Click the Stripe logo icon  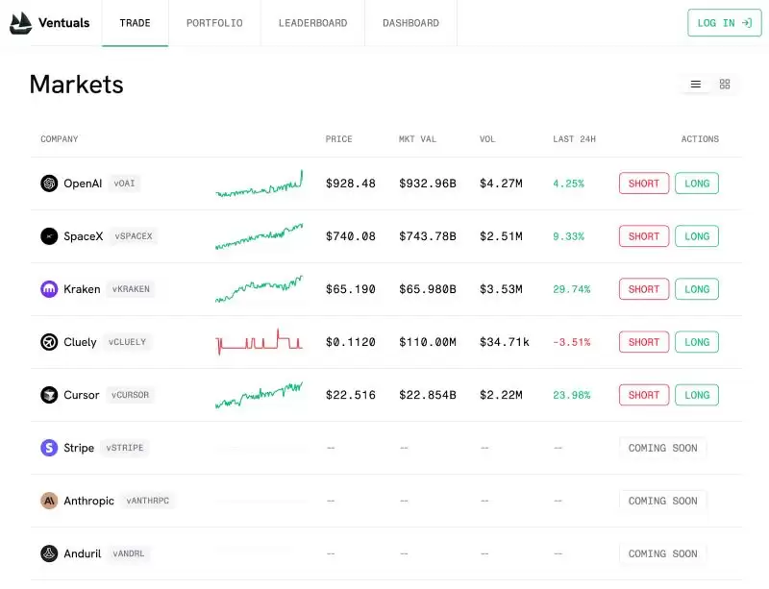49,448
